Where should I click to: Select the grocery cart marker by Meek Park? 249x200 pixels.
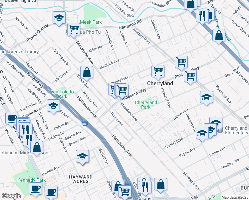tap(74, 29)
